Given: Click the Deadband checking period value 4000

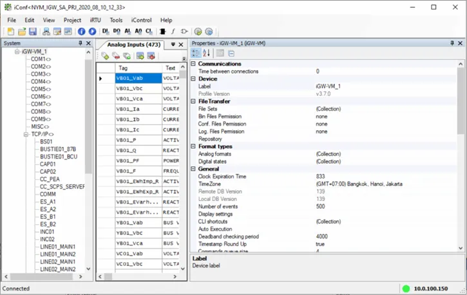Looking at the screenshot, I should pos(385,236).
